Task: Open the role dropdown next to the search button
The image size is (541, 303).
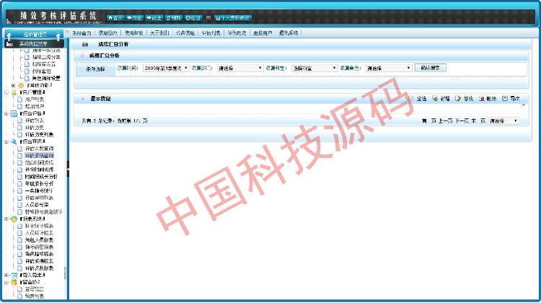Action: [x=389, y=69]
